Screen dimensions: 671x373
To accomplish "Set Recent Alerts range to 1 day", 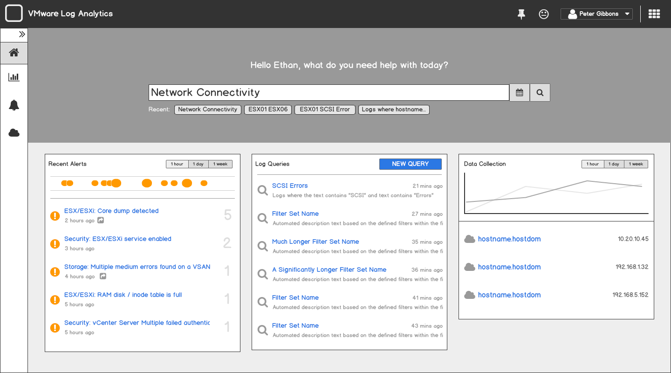I will (x=199, y=164).
